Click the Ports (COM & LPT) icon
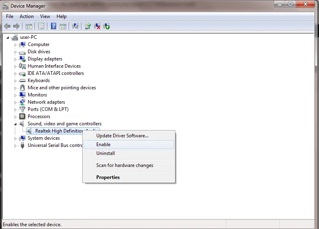 22,109
